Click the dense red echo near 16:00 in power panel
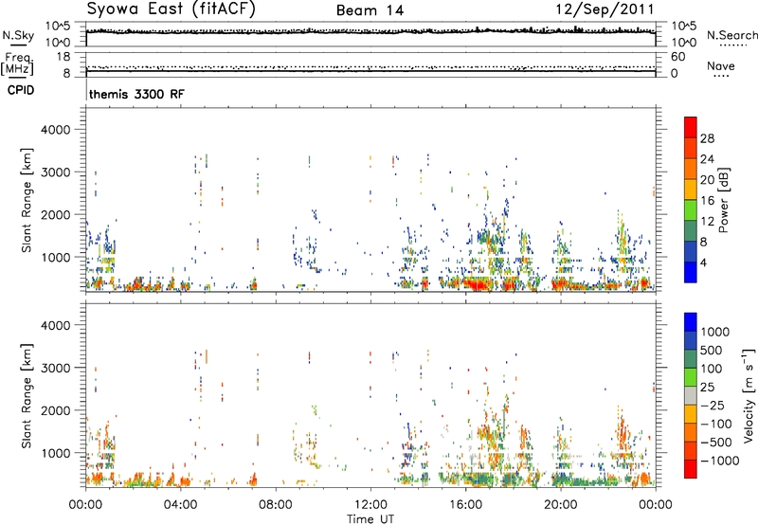Viewport: 758px width, 525px height. coord(477,284)
